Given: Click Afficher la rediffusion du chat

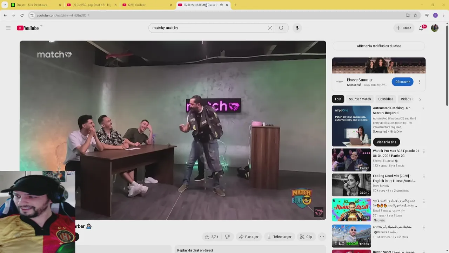Looking at the screenshot, I should click(x=378, y=46).
